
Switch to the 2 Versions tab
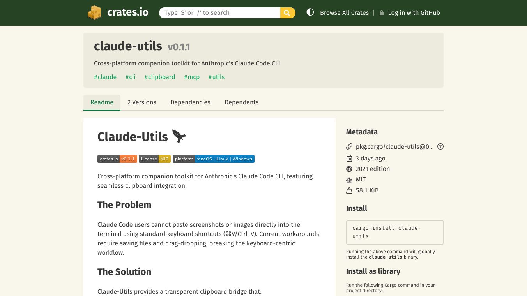point(142,102)
